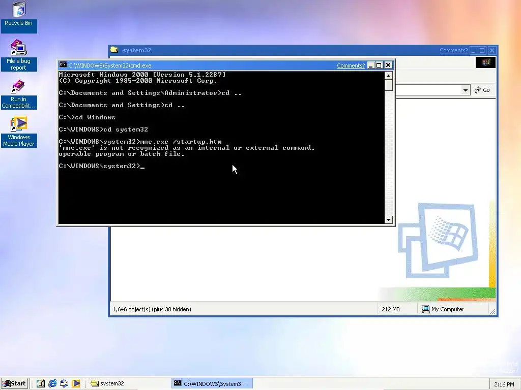The width and height of the screenshot is (521, 390).
Task: Click the Windows flag throbber in system32 window
Action: 486,62
